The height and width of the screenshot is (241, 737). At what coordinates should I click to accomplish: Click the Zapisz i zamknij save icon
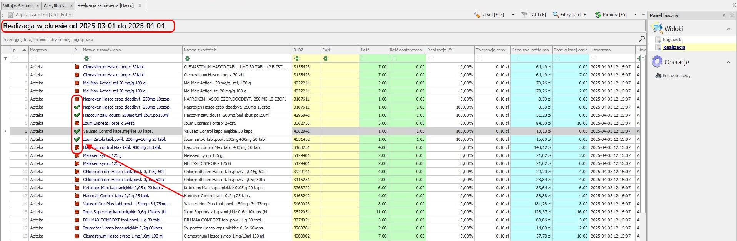[11, 15]
